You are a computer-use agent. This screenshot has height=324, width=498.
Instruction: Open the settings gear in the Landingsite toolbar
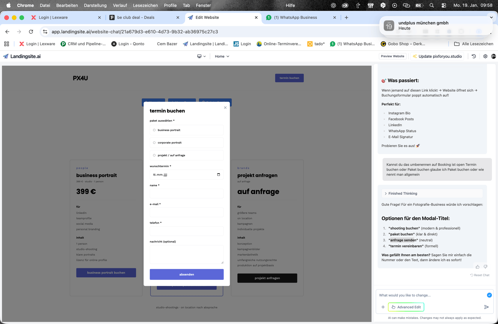click(x=485, y=56)
